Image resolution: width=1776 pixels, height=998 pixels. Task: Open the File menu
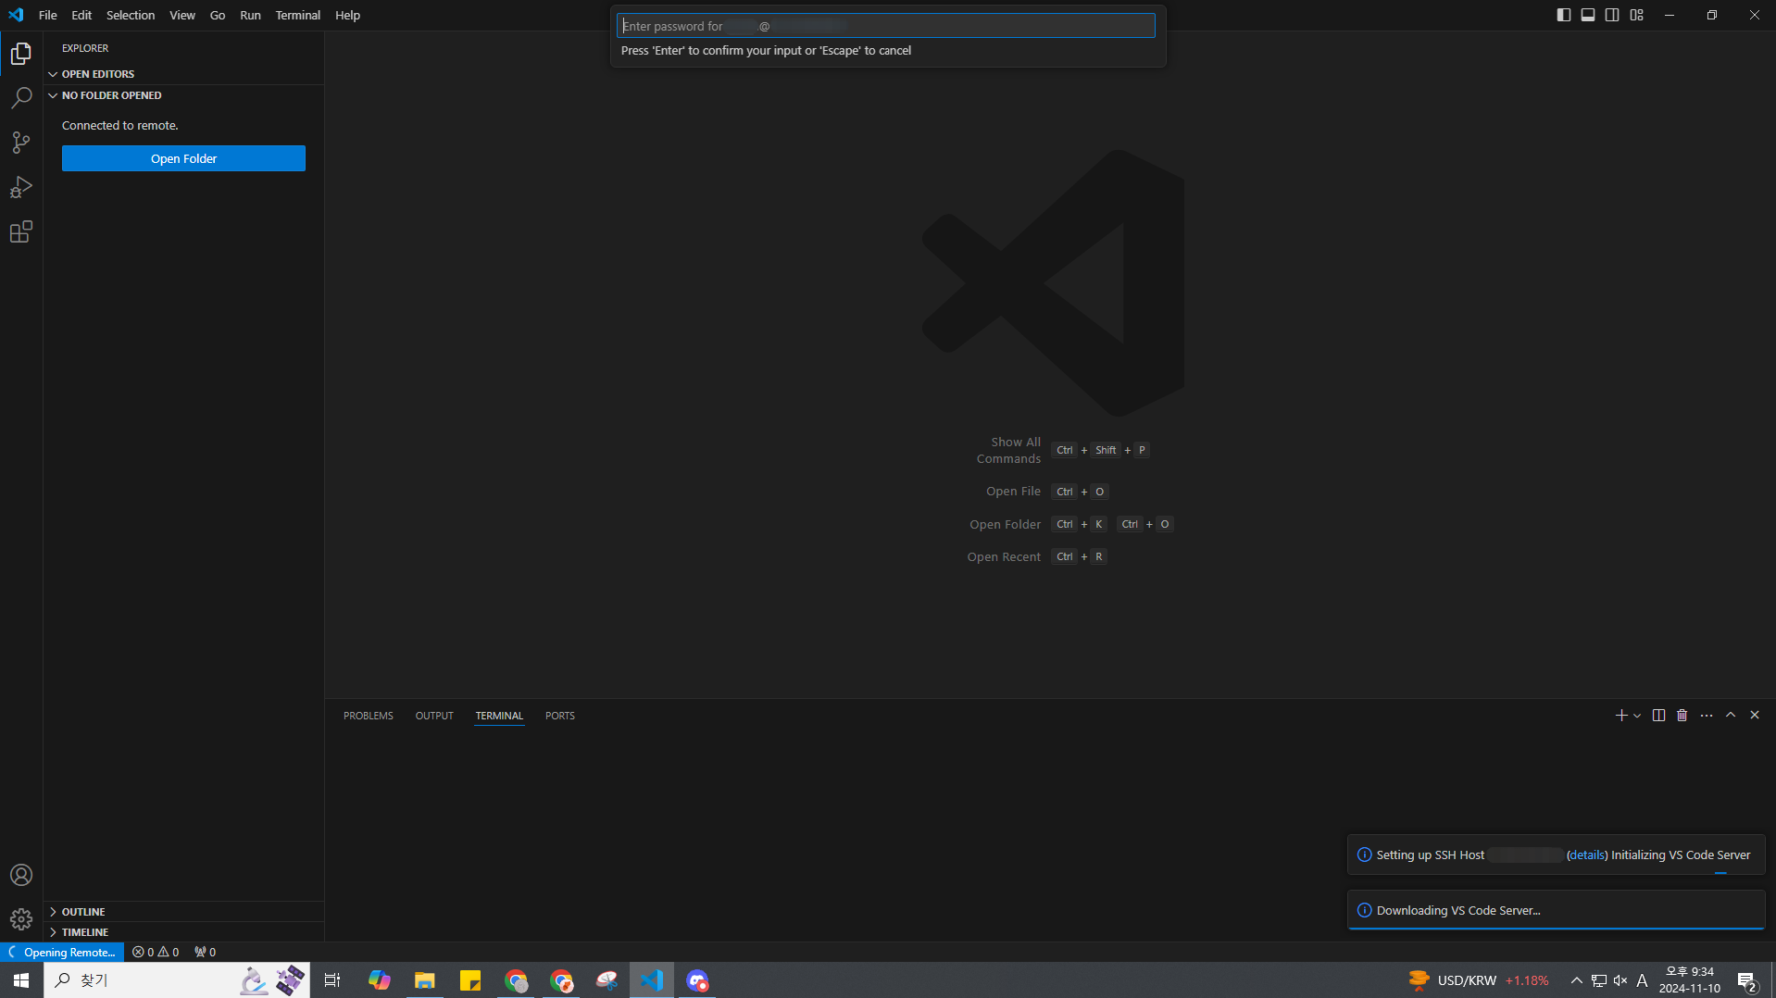pyautogui.click(x=48, y=15)
